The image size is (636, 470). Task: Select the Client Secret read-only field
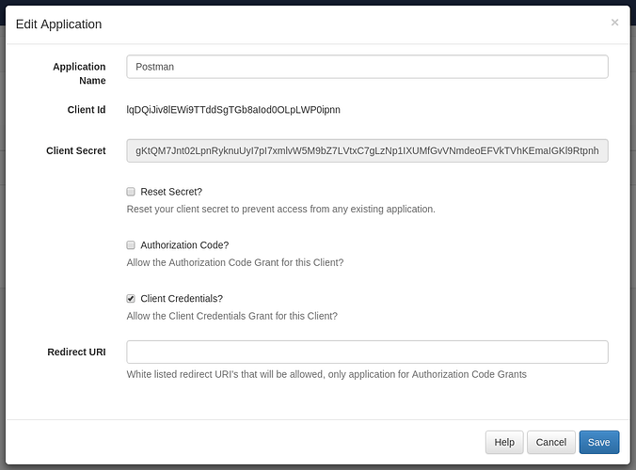(367, 150)
